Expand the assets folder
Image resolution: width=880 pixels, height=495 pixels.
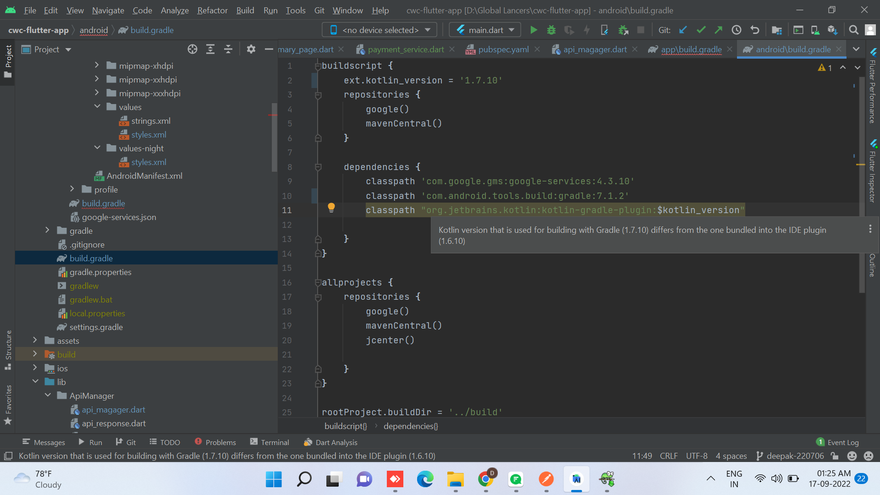click(x=35, y=341)
